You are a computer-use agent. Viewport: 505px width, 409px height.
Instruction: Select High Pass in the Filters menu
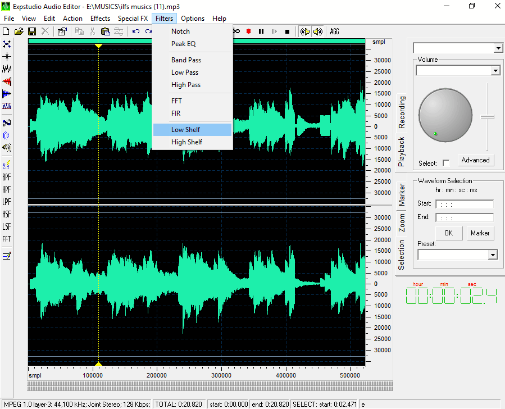192,85
